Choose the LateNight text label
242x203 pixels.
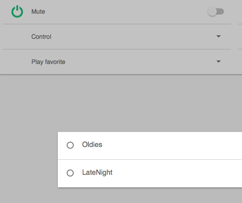(x=97, y=173)
